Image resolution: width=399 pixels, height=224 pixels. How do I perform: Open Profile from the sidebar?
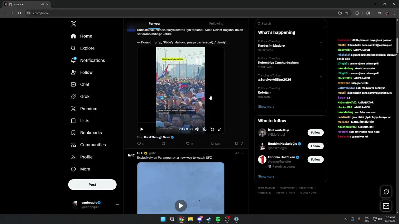point(82,157)
